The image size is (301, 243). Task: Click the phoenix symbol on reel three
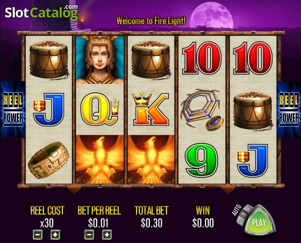pyautogui.click(x=151, y=159)
